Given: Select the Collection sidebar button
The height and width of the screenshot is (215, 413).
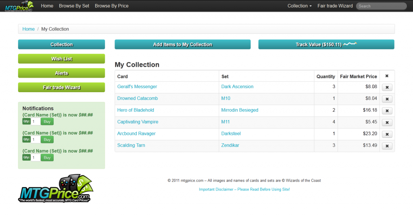Looking at the screenshot, I should click(61, 44).
